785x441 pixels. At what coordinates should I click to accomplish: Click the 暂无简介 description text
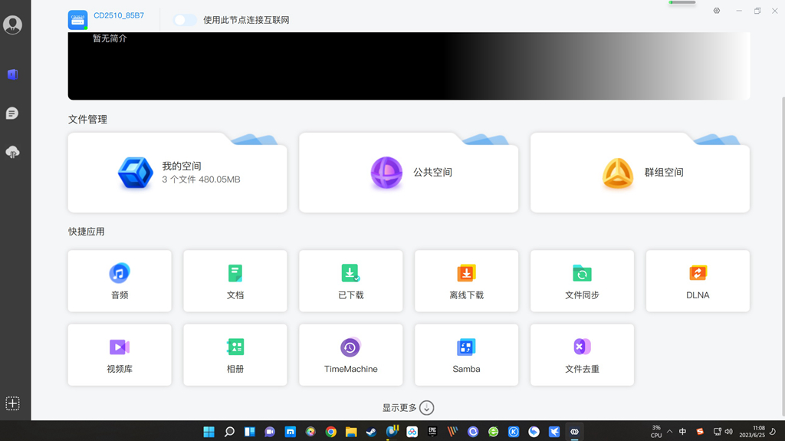pos(110,38)
